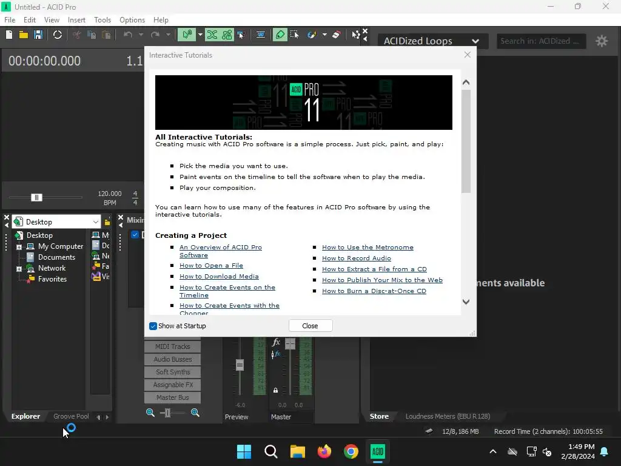The image size is (621, 466).
Task: Open How to Publish Your Mix to the Web
Action: (382, 280)
